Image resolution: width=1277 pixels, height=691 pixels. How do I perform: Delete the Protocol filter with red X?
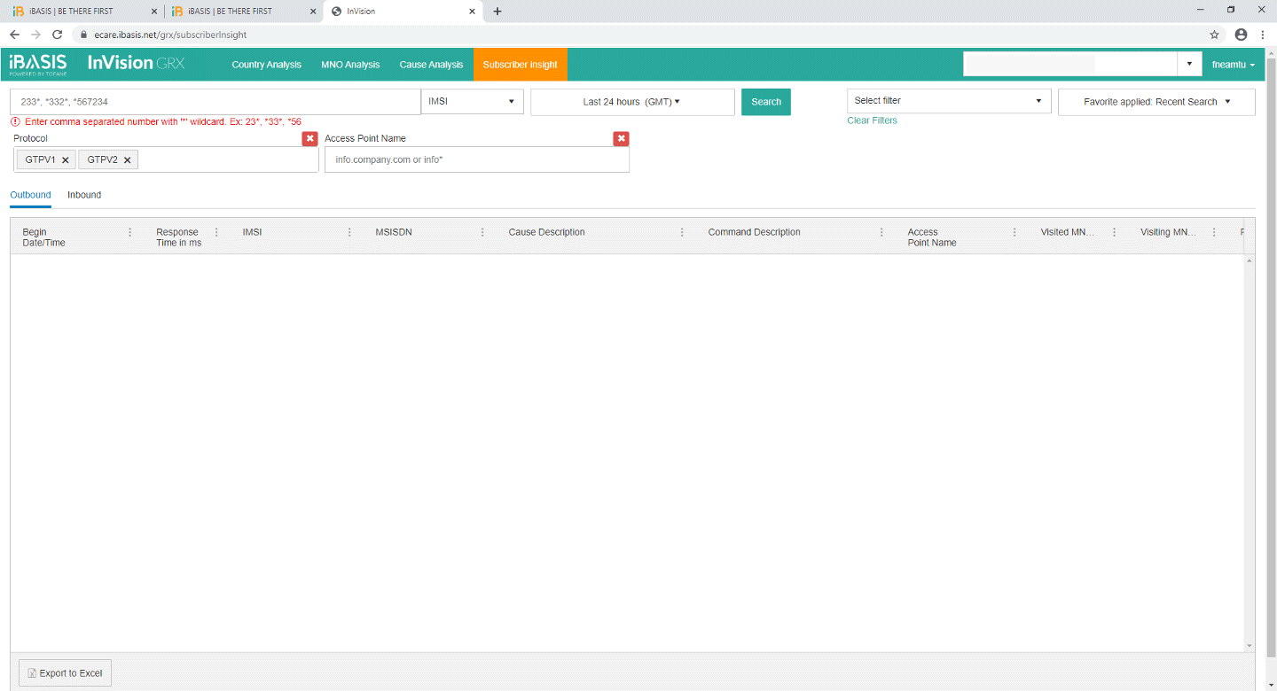[309, 138]
